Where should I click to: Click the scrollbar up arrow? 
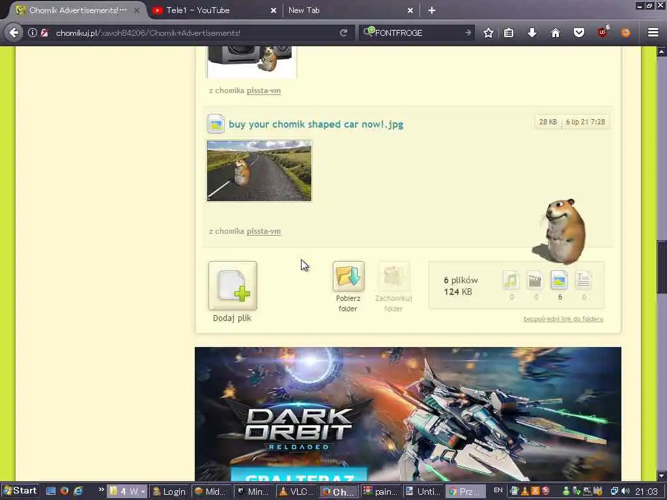(662, 51)
